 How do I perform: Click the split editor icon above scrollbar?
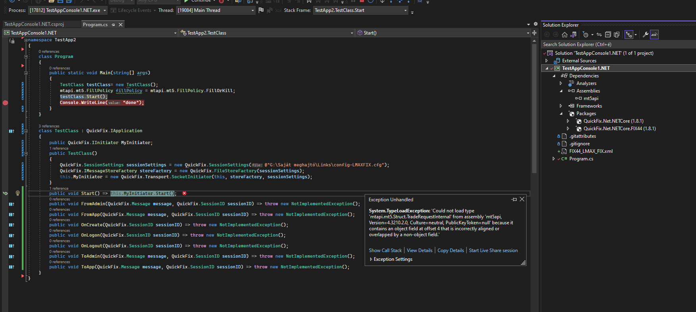pyautogui.click(x=534, y=33)
